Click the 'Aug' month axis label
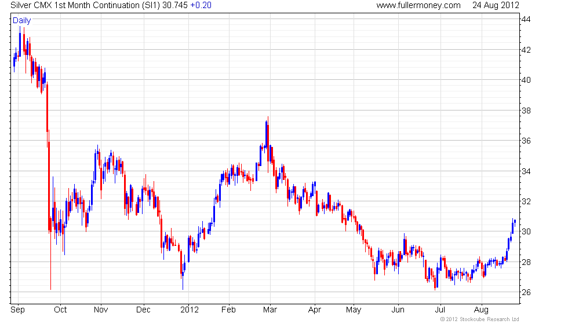The height and width of the screenshot is (324, 568). point(481,310)
